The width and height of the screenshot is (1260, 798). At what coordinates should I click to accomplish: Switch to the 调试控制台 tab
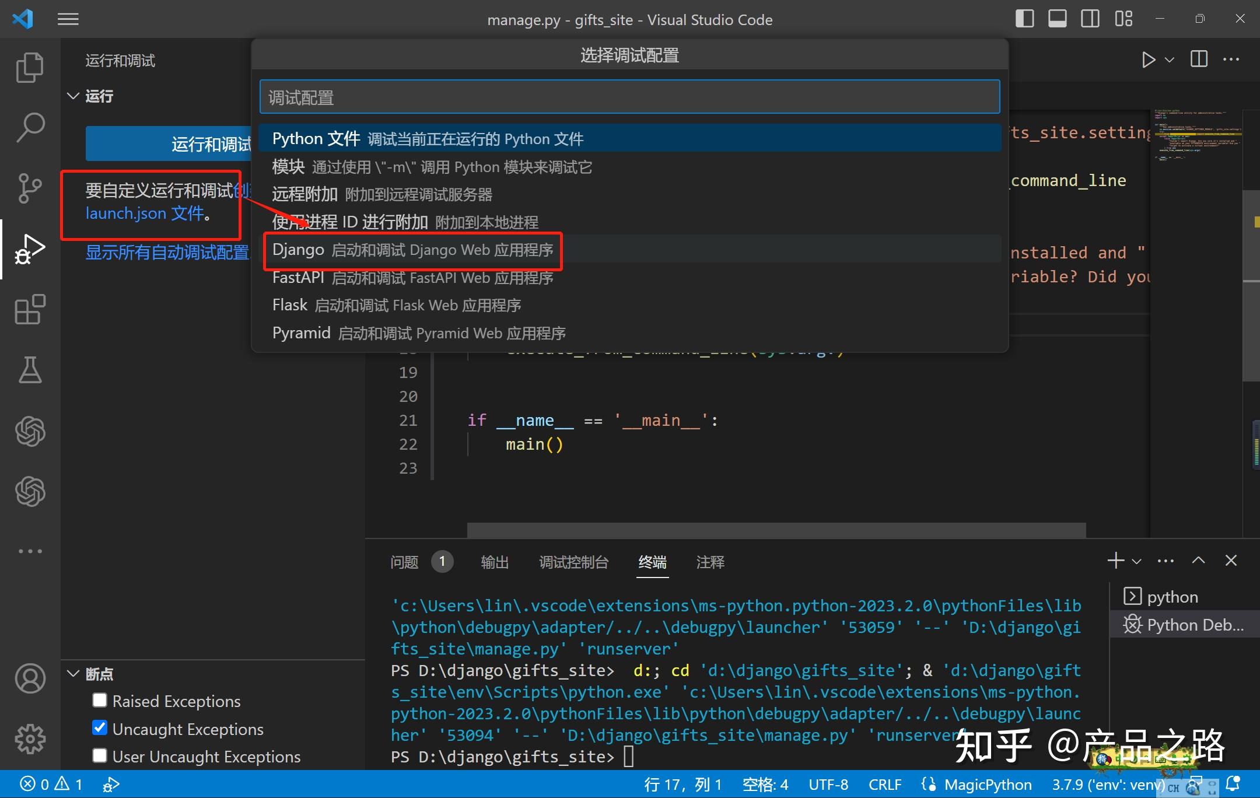pos(573,562)
